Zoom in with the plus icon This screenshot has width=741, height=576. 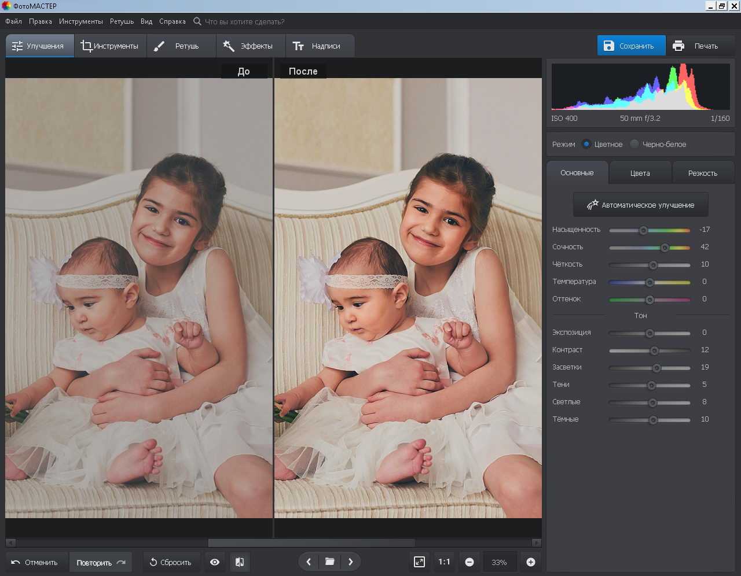530,562
